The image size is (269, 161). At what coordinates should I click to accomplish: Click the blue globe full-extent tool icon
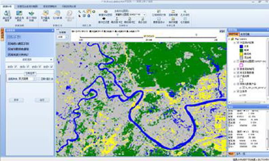(89, 16)
